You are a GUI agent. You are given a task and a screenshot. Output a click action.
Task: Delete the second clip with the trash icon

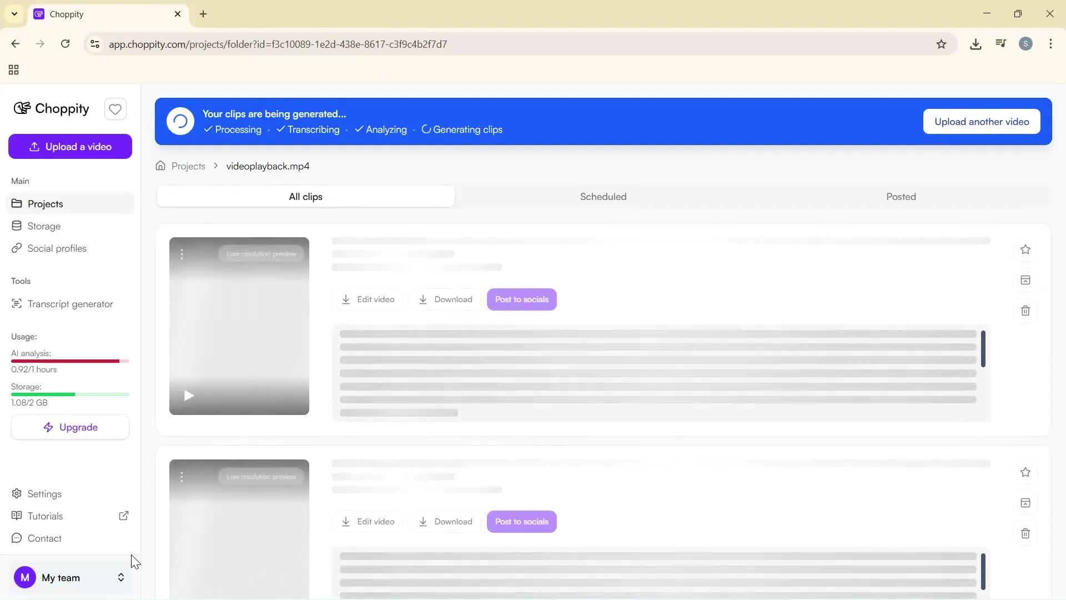coord(1025,533)
